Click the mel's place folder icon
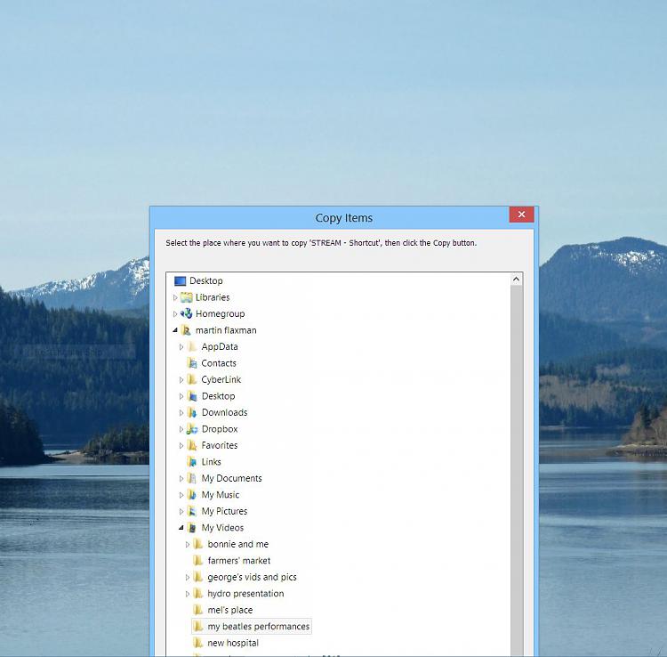The image size is (667, 657). (198, 610)
